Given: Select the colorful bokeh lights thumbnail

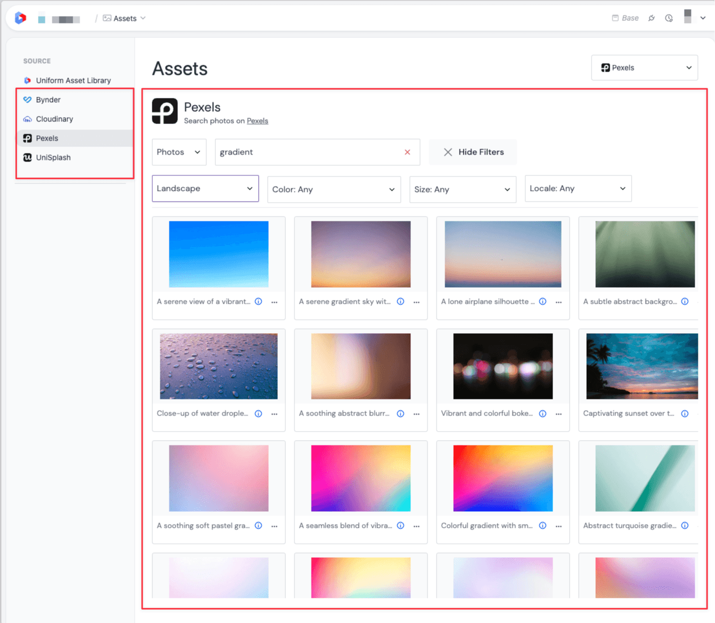Looking at the screenshot, I should (503, 366).
